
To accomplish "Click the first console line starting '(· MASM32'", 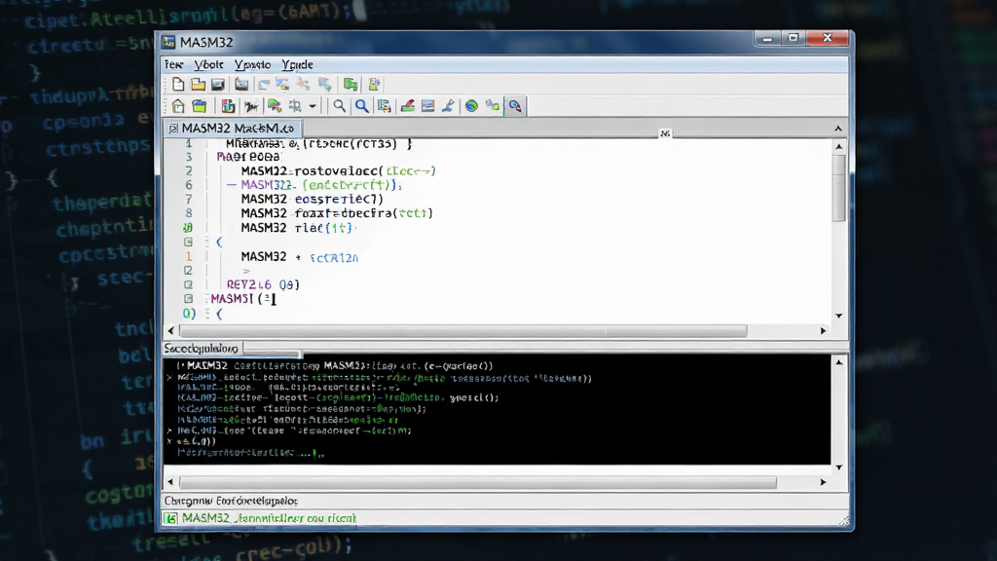I will click(335, 366).
